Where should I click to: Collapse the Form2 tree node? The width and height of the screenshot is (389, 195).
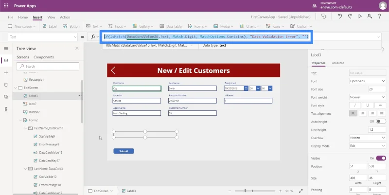[x=20, y=120]
